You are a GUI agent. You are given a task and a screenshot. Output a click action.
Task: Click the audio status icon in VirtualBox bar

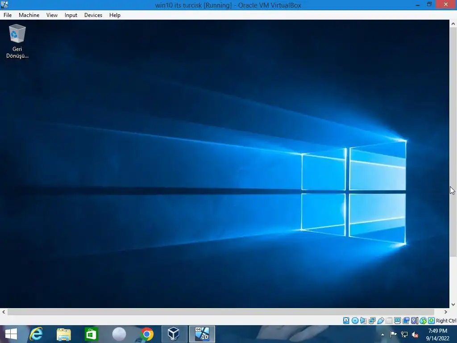363,321
